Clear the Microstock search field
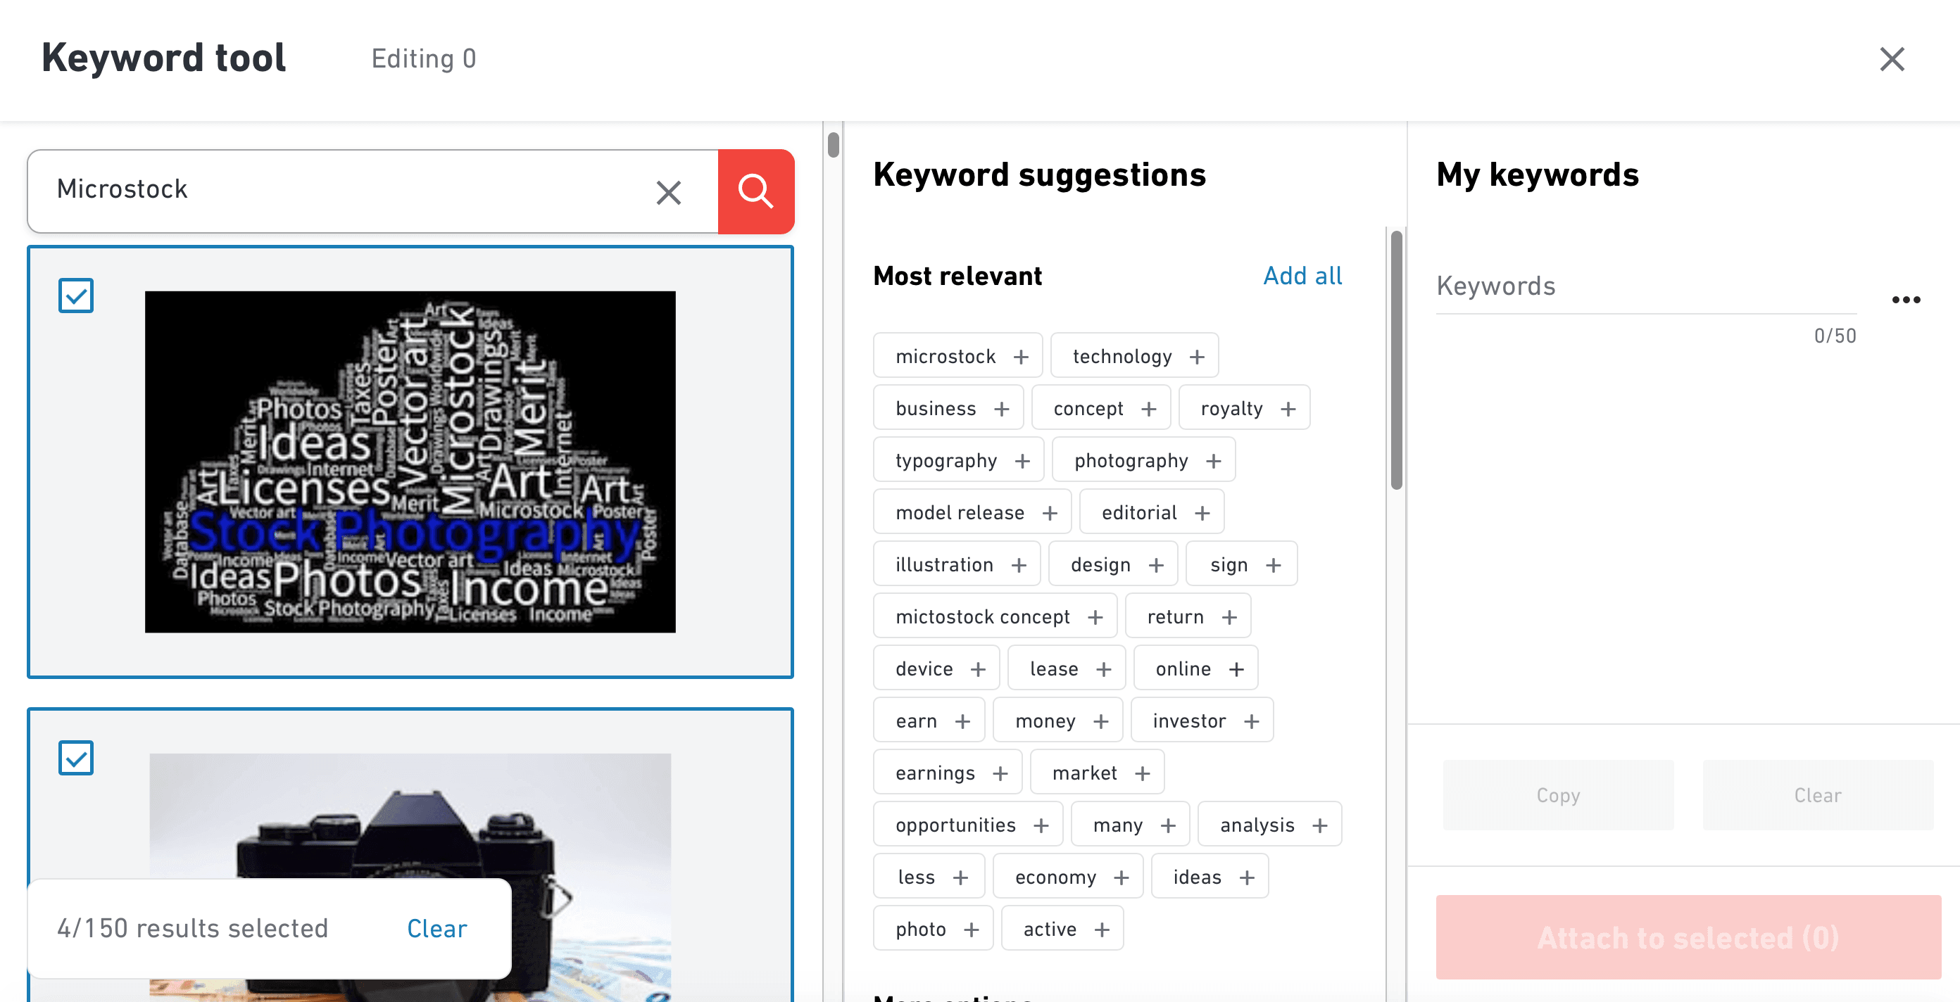Screen dimensions: 1960x1002 [668, 192]
